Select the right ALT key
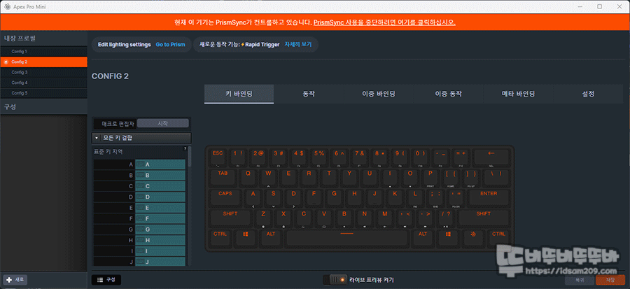630x289 pixels. pyautogui.click(x=423, y=238)
